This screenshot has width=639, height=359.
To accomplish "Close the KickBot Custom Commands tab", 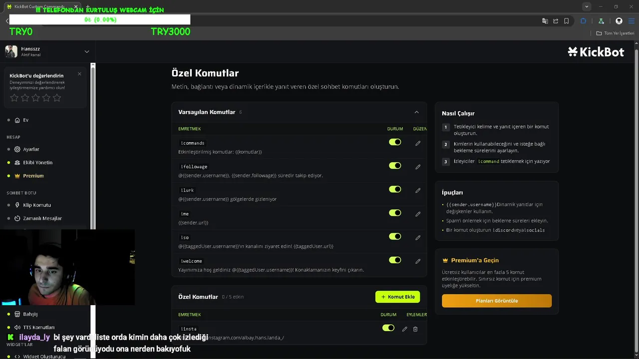I will [x=76, y=6].
